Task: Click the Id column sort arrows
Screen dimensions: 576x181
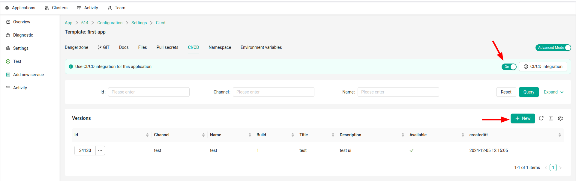Action: pos(147,135)
